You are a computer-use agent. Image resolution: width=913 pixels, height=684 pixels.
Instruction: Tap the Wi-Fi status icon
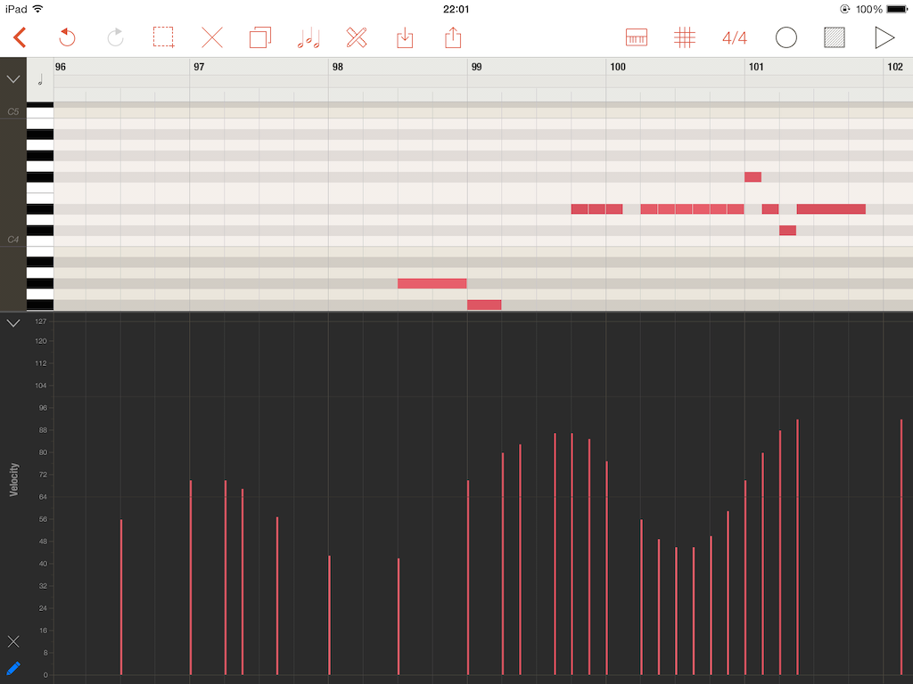(x=37, y=9)
